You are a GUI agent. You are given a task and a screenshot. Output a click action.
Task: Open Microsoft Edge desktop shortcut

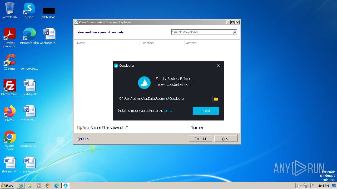point(29,36)
